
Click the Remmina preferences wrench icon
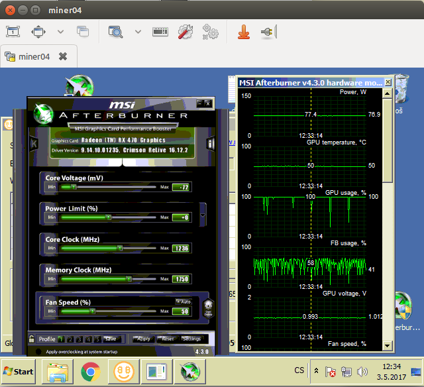click(185, 31)
